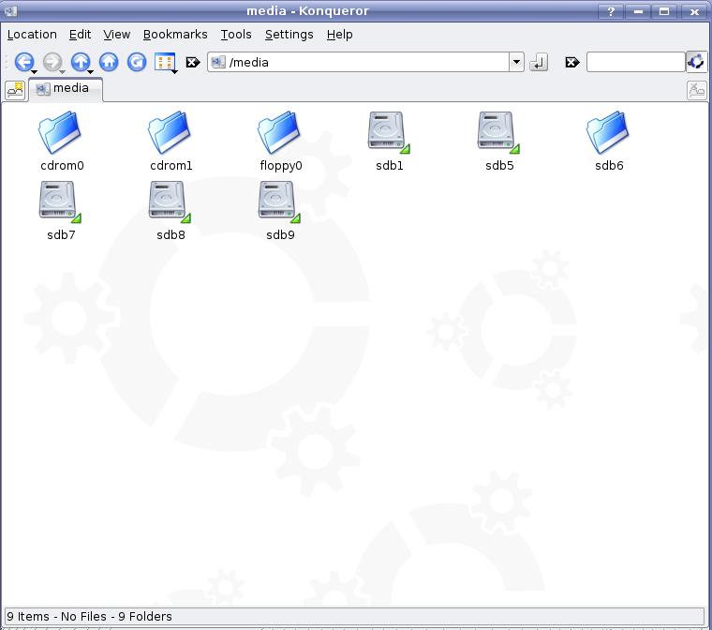
Task: Click the status bar items count text
Action: click(x=89, y=616)
